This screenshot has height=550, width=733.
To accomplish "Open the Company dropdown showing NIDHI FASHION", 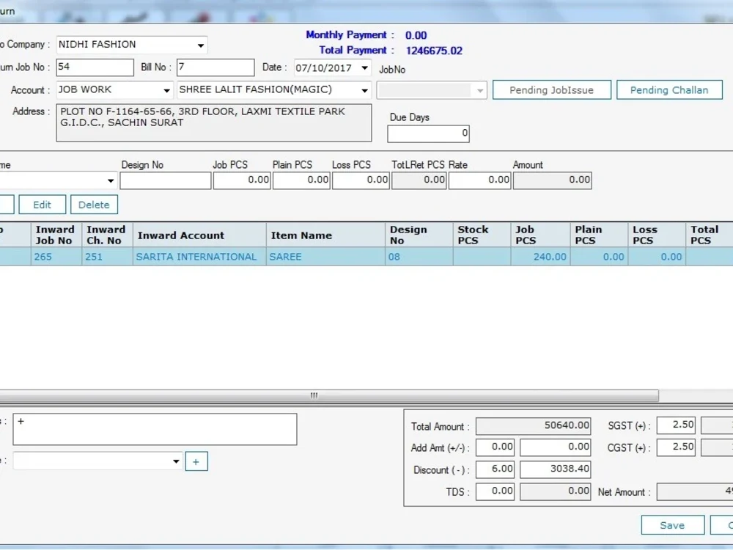I will [x=201, y=45].
